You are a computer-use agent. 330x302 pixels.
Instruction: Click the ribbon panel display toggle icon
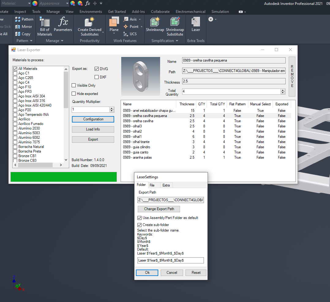point(241,12)
